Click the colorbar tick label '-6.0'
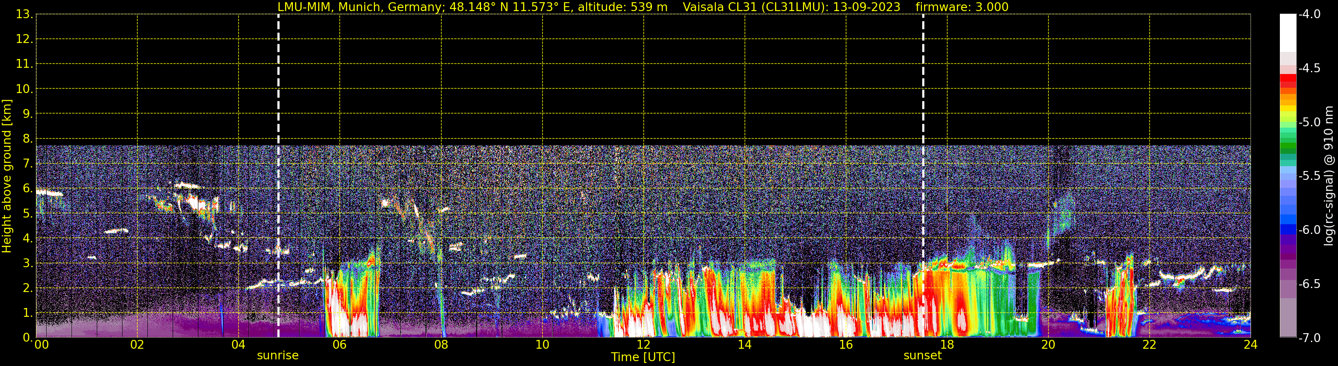 click(1309, 230)
